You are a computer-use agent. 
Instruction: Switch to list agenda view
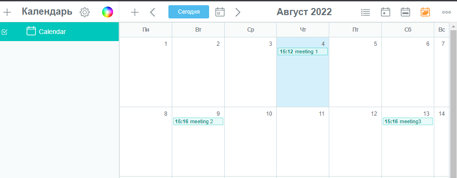(366, 12)
